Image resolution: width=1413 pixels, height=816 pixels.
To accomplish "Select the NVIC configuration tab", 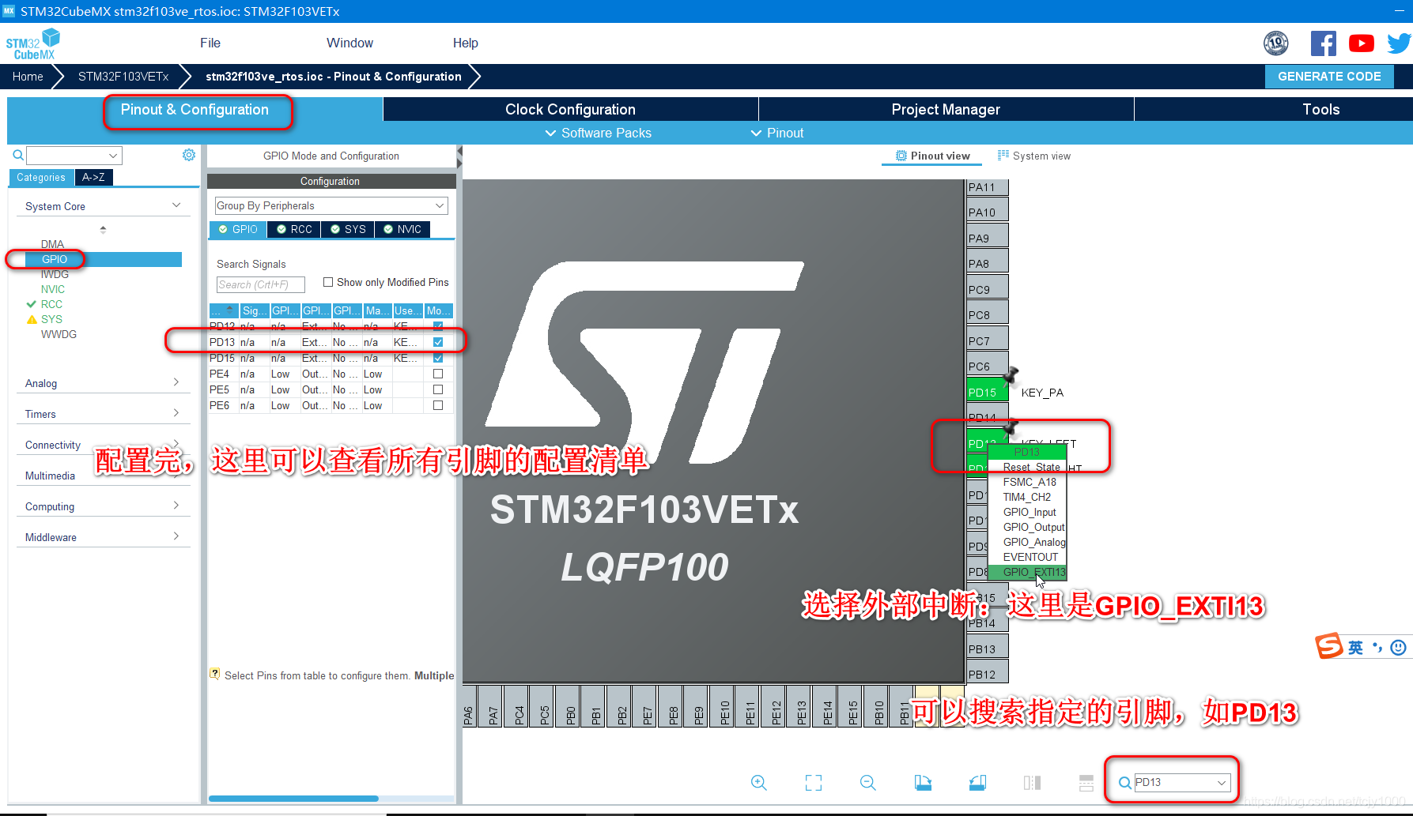I will 402,229.
